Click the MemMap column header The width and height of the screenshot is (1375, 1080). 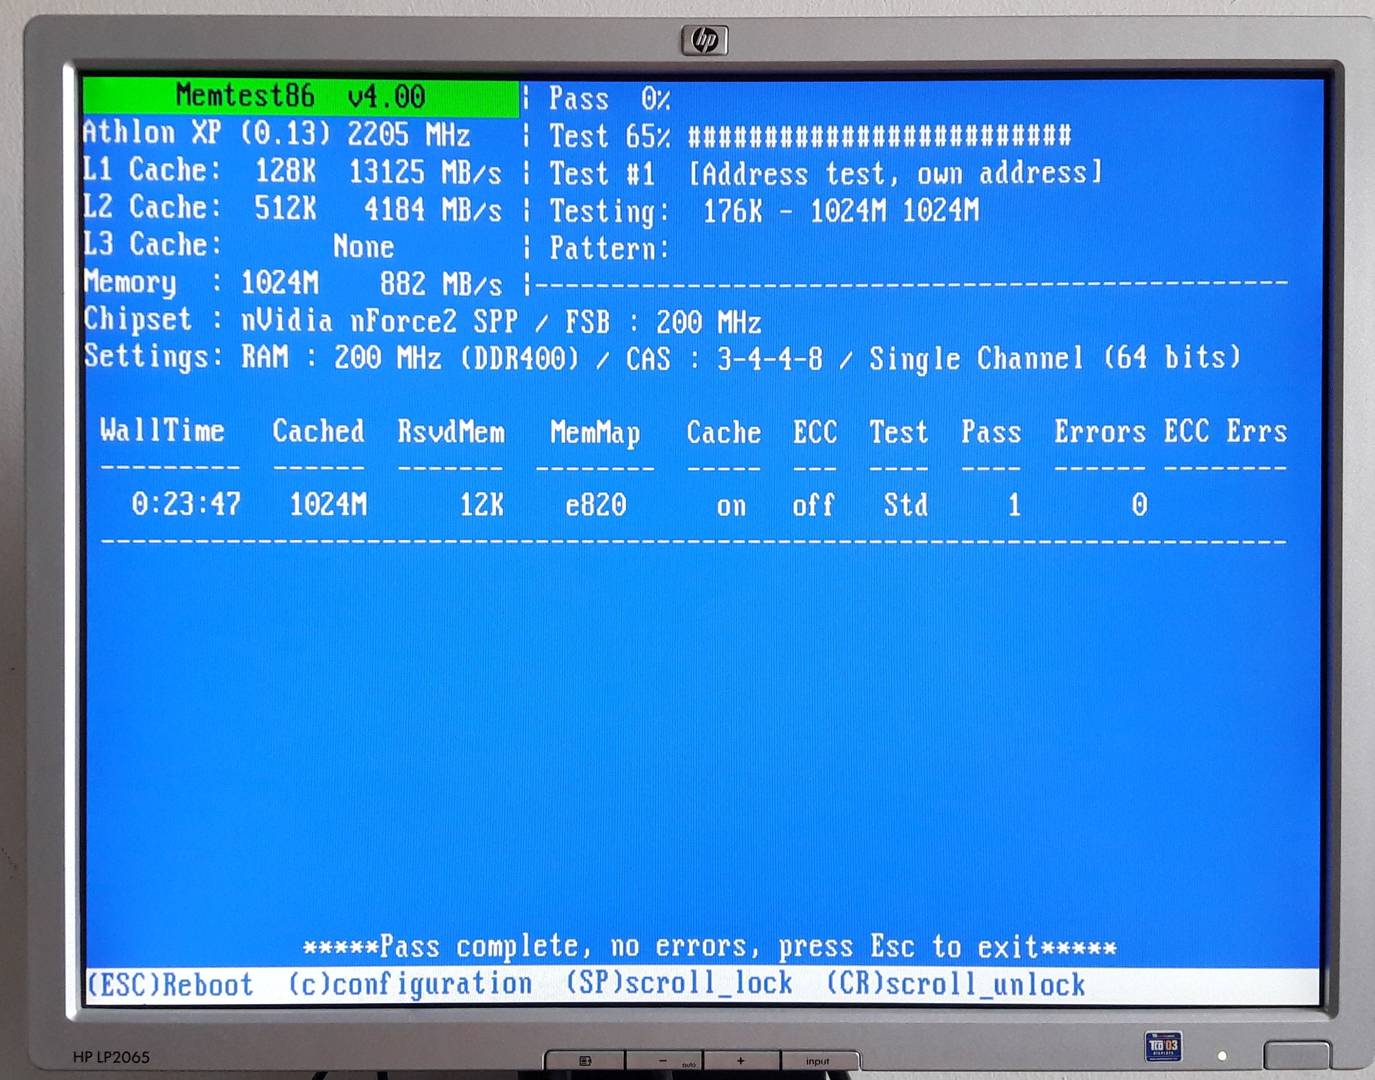595,434
